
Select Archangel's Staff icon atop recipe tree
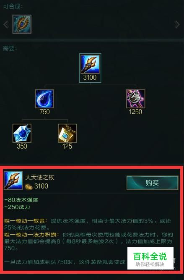(90, 64)
